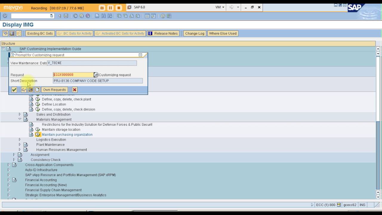Confirm the customizing request with the green checkmark
The width and height of the screenshot is (382, 215).
[14, 90]
